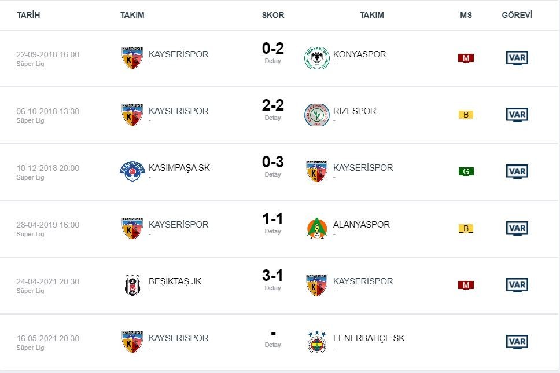The height and width of the screenshot is (373, 560).
Task: Click Kayserispor logo in Rizespor match row
Action: [132, 115]
